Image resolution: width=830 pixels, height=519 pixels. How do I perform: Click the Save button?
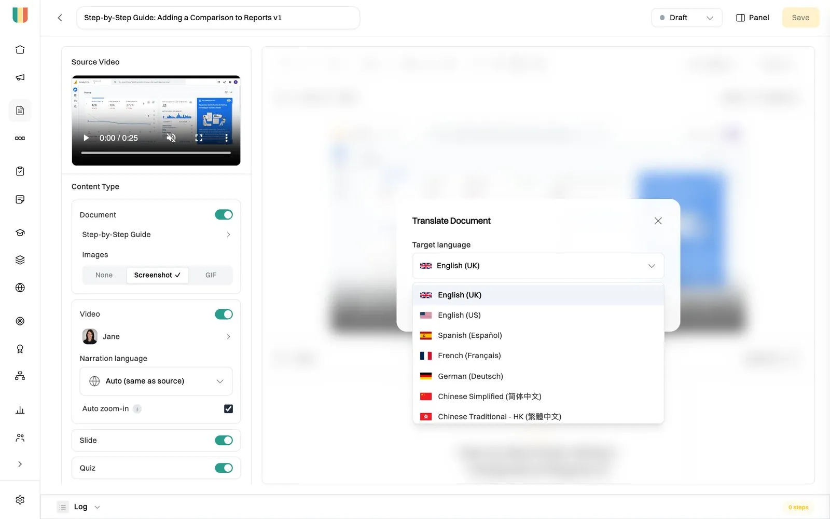tap(800, 18)
